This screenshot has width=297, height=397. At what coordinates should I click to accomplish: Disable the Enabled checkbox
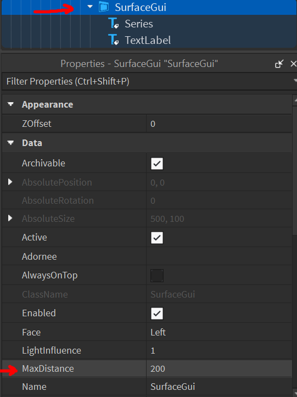click(157, 314)
